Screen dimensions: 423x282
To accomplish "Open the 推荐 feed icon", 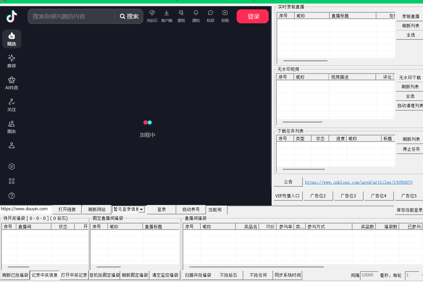I will click(12, 61).
